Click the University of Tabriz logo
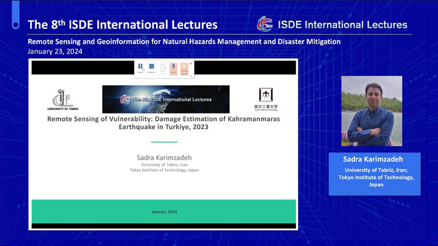438x246 pixels. 63,100
